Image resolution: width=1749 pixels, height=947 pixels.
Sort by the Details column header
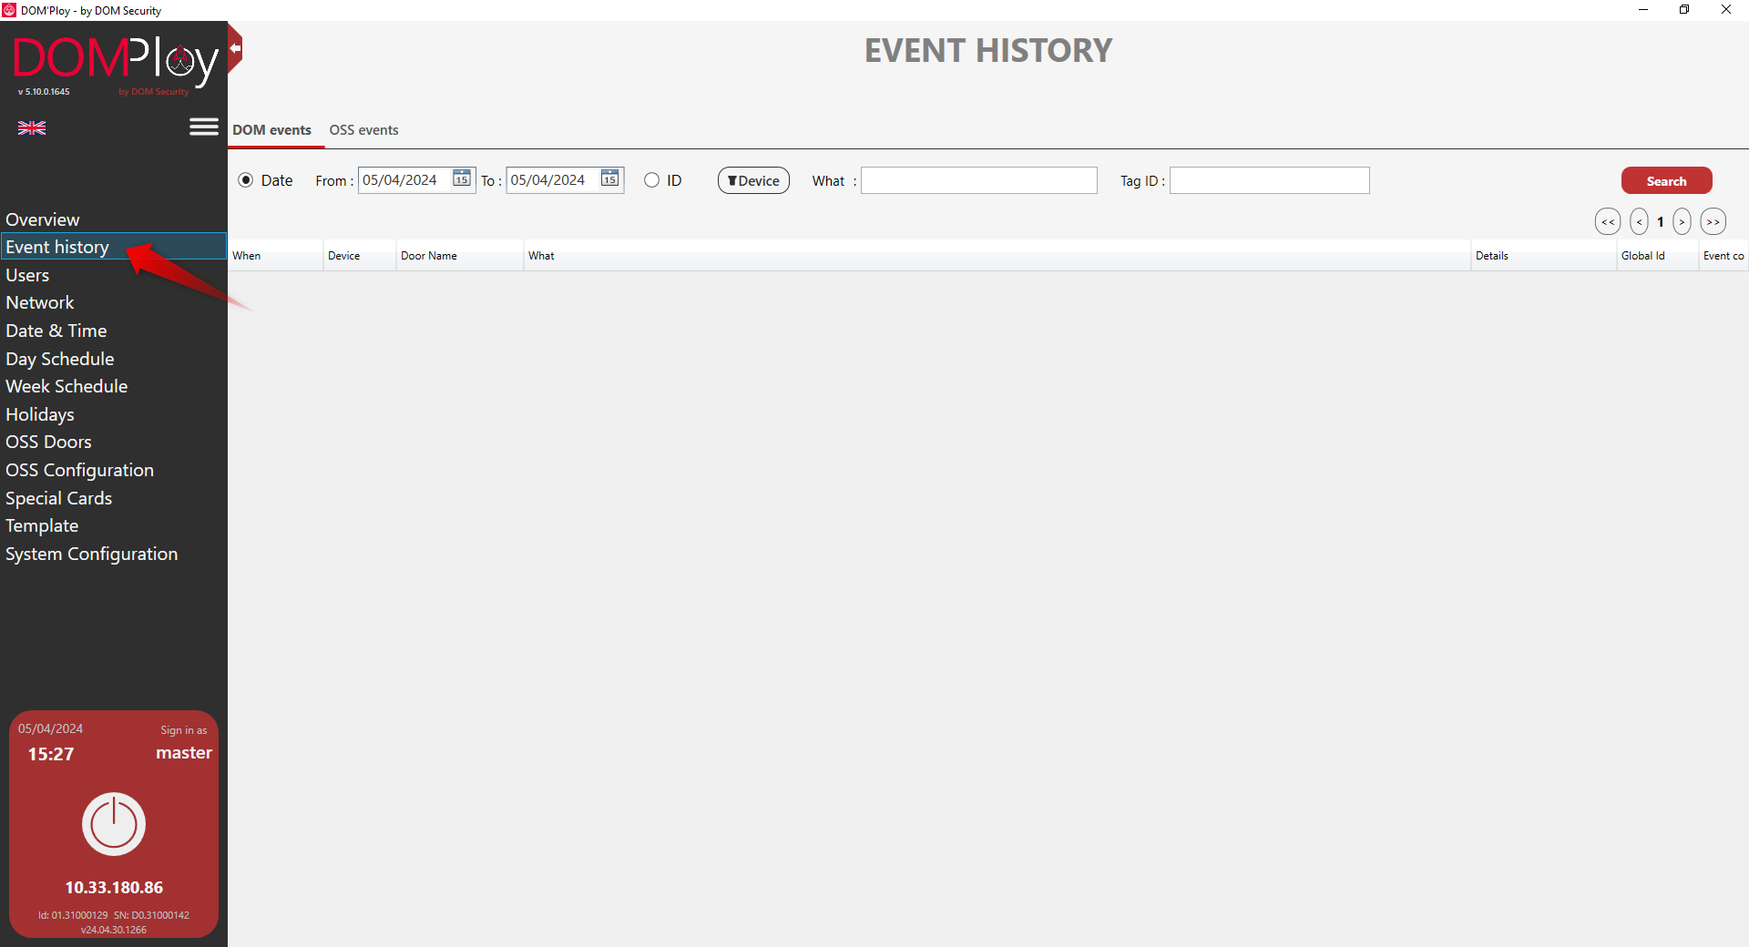1543,256
